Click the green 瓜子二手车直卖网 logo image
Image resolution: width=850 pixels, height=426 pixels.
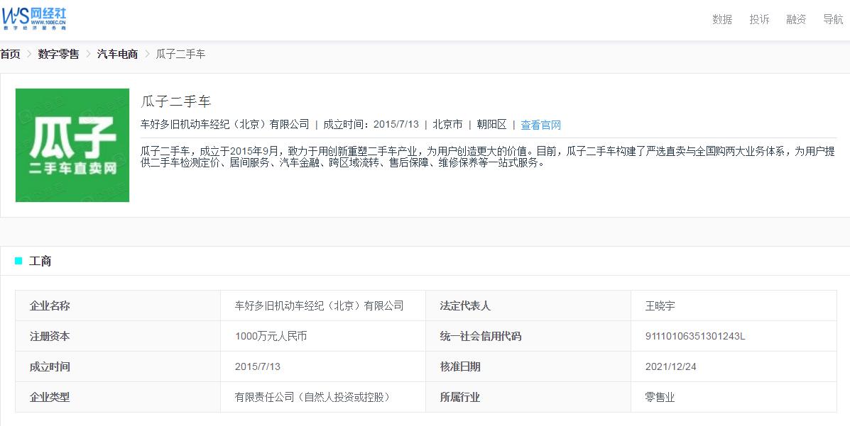pyautogui.click(x=72, y=145)
